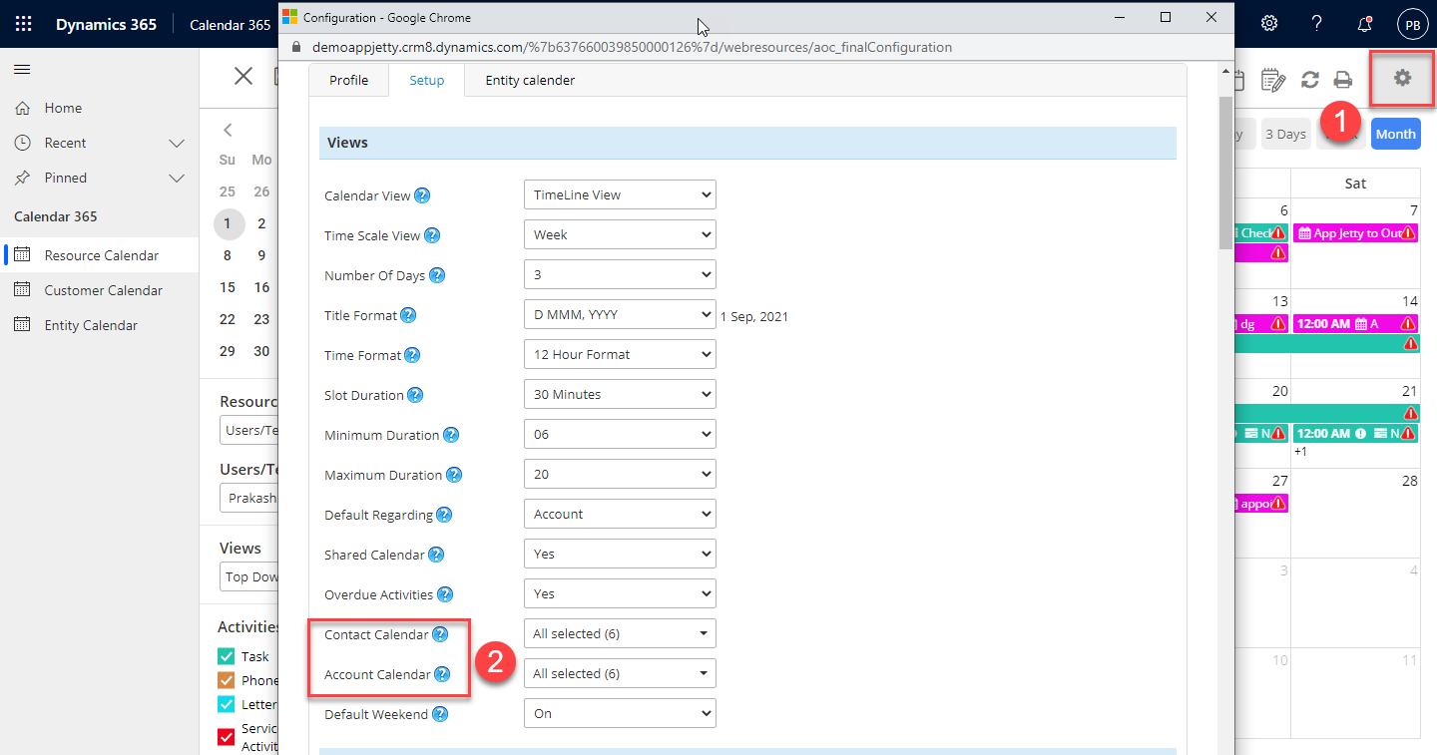This screenshot has height=755, width=1437.
Task: Toggle the hamburger navigation menu
Action: 22,69
